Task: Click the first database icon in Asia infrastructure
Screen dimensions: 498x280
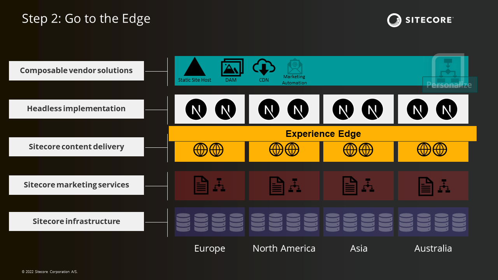Action: click(332, 222)
